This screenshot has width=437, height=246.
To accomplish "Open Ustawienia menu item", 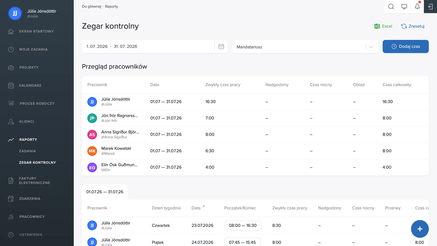I will click(x=31, y=235).
